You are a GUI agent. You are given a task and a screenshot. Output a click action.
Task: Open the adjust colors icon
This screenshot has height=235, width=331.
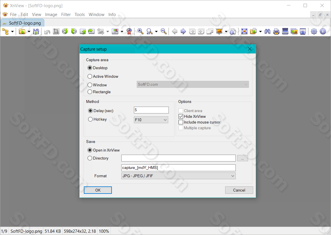(115, 31)
